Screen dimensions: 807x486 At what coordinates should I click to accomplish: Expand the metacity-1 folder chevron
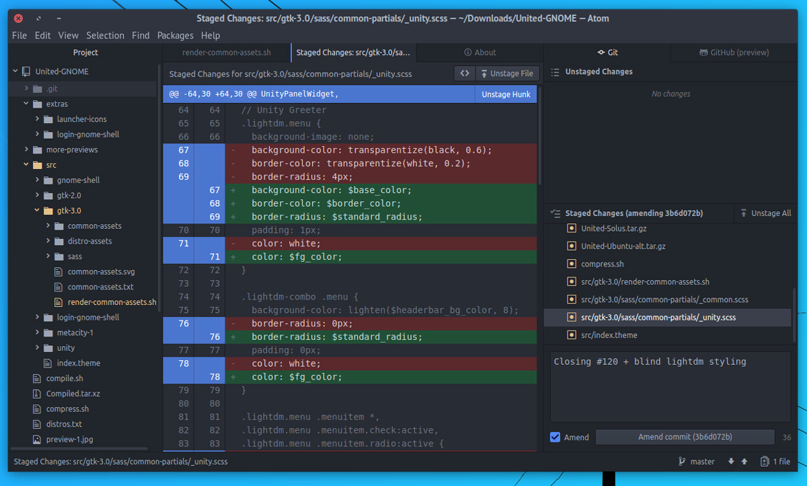pyautogui.click(x=38, y=333)
